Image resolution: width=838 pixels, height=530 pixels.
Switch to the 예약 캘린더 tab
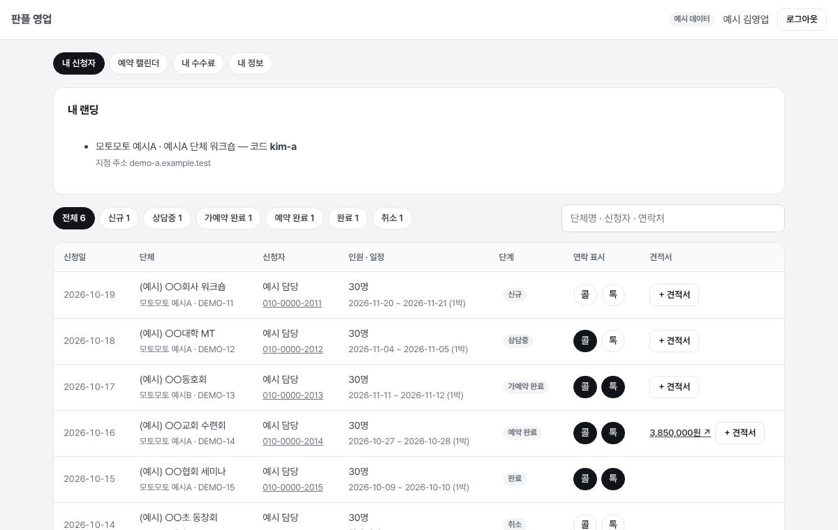138,63
